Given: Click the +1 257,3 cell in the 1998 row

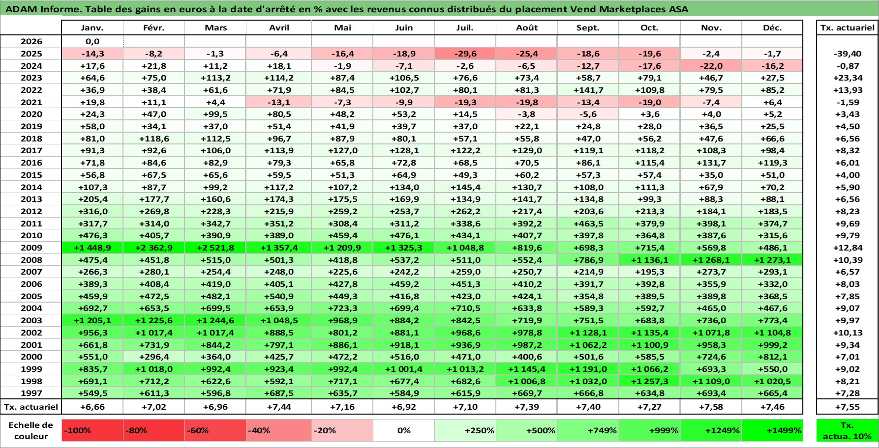Looking at the screenshot, I should click(x=649, y=381).
